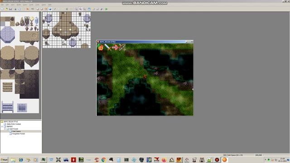
Task: Pick the blue ladder tile in tileset
Action: tap(8, 107)
